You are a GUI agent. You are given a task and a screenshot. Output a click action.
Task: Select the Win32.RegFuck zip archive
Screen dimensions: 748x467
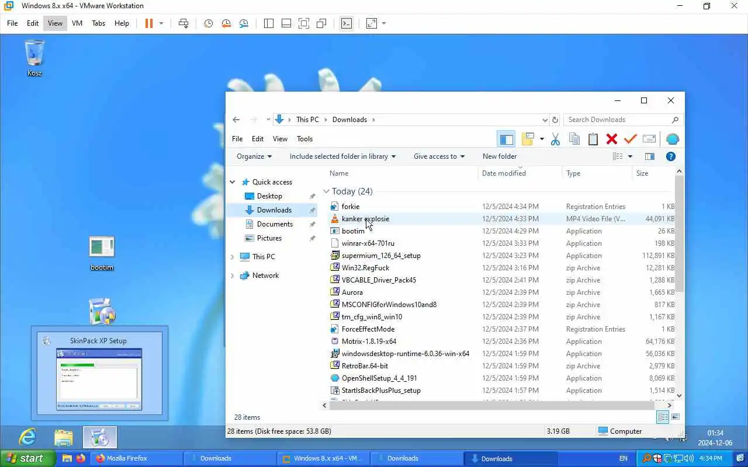coord(365,268)
